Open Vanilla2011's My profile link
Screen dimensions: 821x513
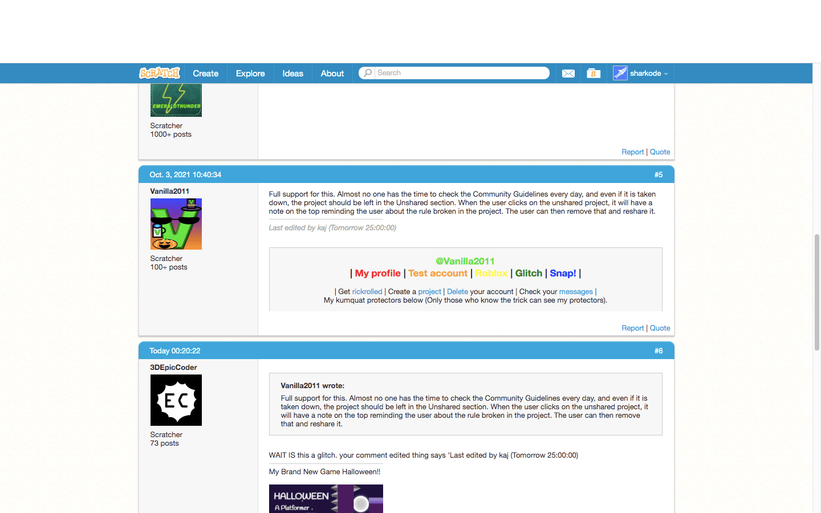(377, 273)
